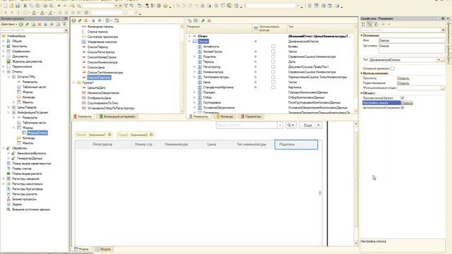Clear the configuration tree search field

[x=66, y=30]
